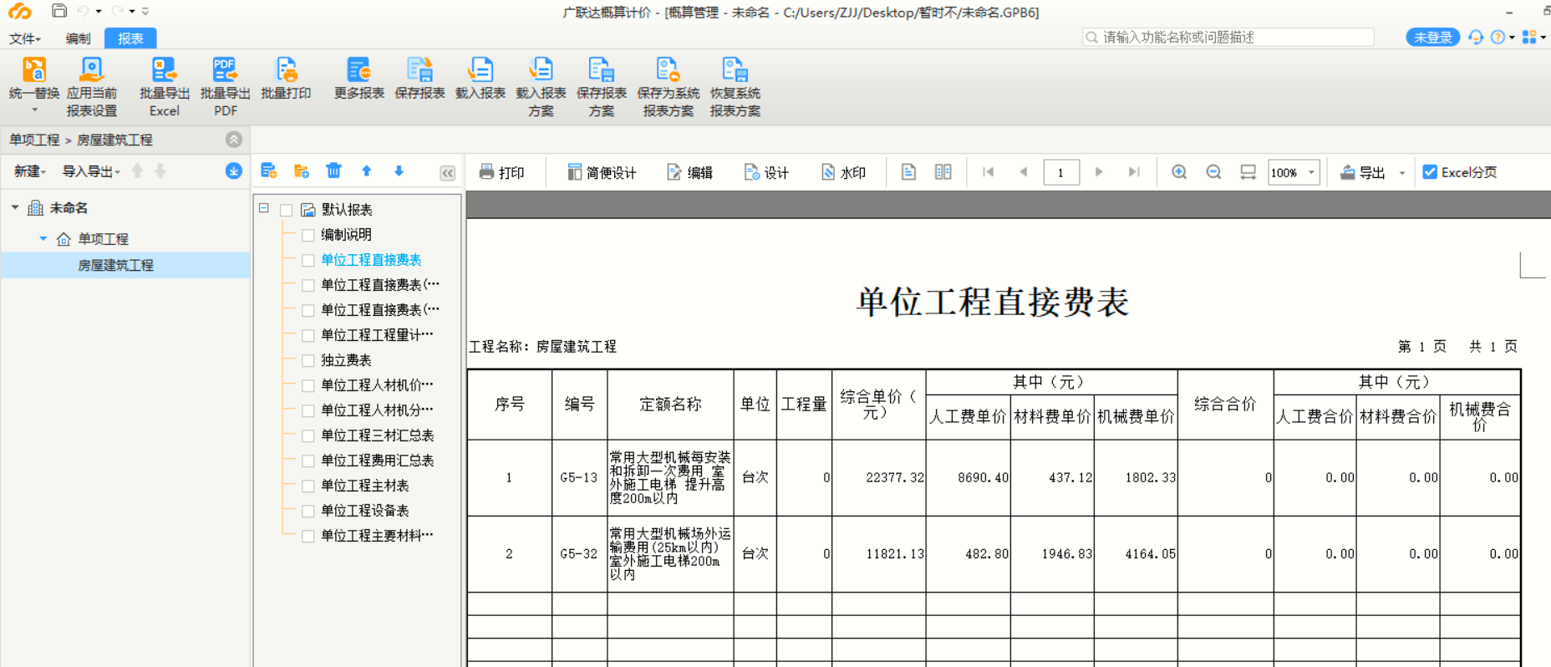1551x667 pixels.
Task: Click the blue download circle icon in left panel
Action: [234, 171]
